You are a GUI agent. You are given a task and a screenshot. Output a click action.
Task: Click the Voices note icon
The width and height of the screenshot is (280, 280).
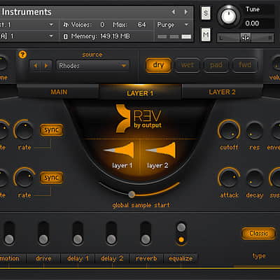[66, 24]
